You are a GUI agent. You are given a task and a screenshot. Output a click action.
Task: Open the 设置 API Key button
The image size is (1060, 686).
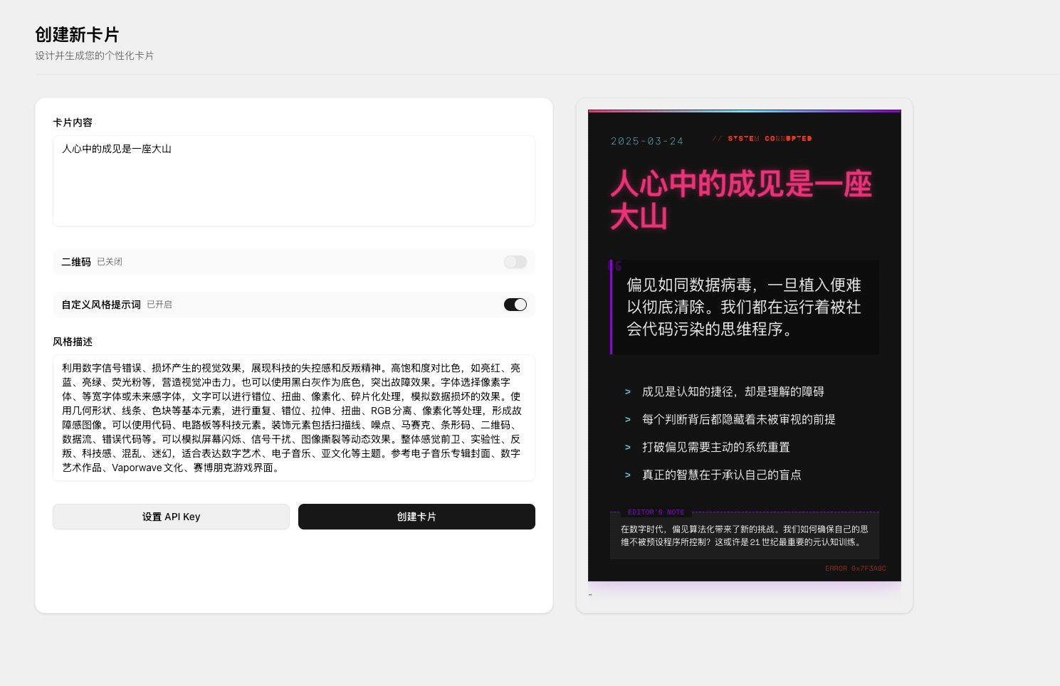pyautogui.click(x=171, y=517)
